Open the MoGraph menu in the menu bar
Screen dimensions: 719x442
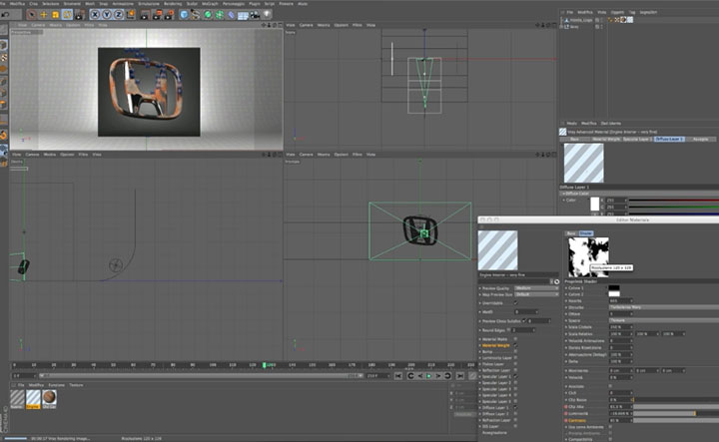210,4
